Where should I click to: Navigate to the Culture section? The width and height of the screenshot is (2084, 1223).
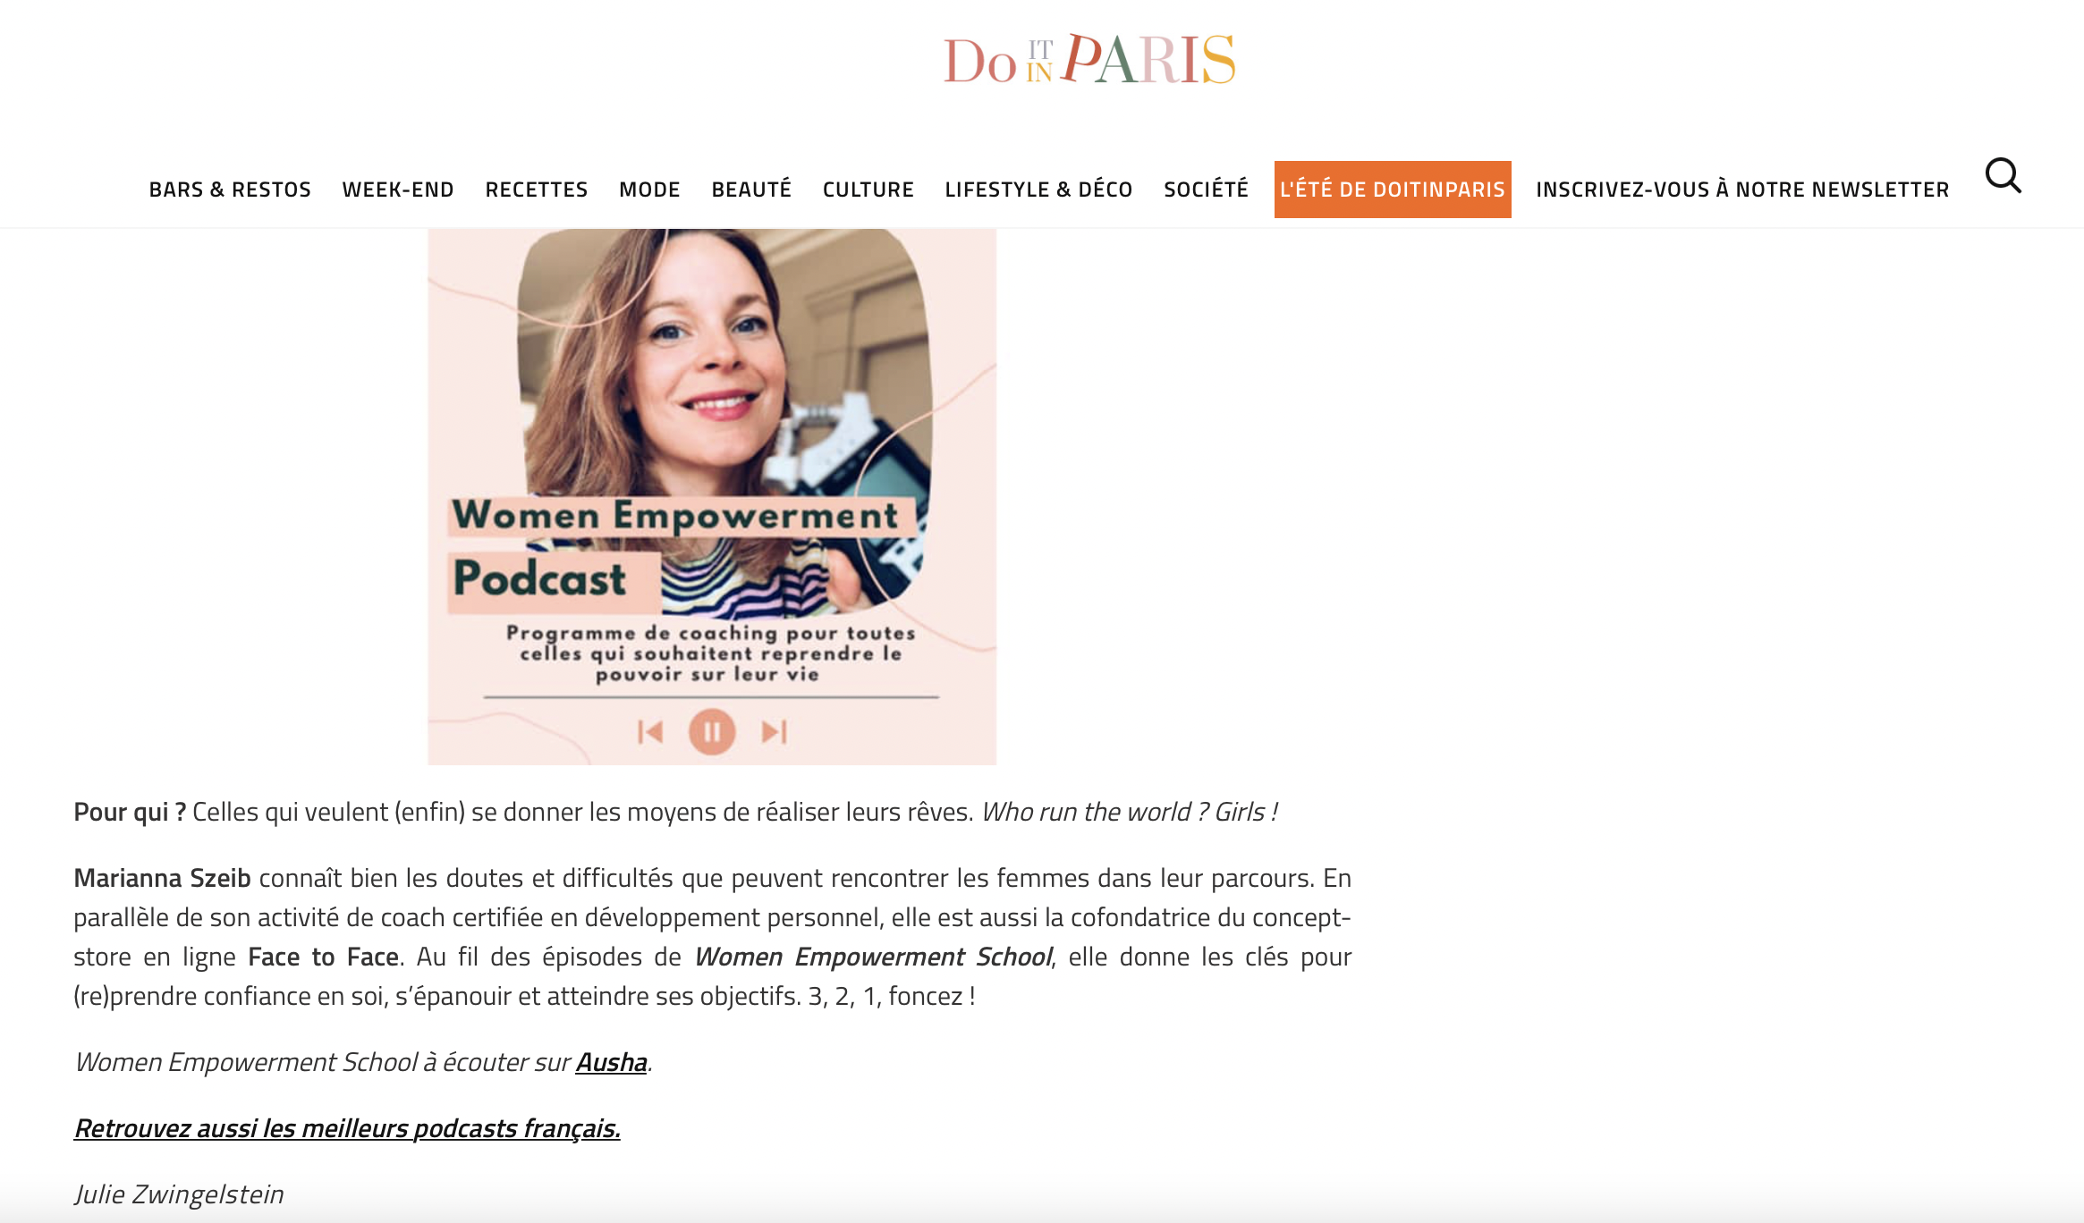point(868,190)
